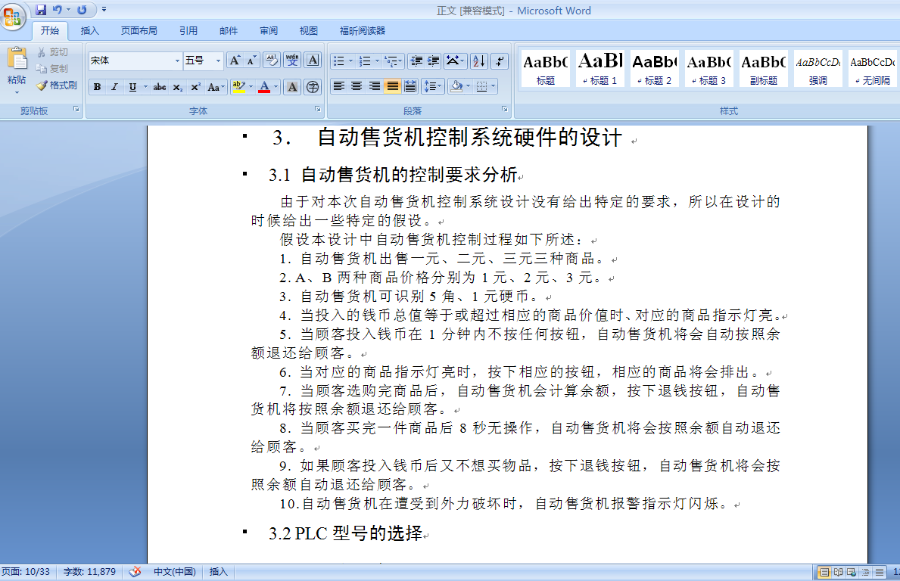Grow the font size

(235, 61)
